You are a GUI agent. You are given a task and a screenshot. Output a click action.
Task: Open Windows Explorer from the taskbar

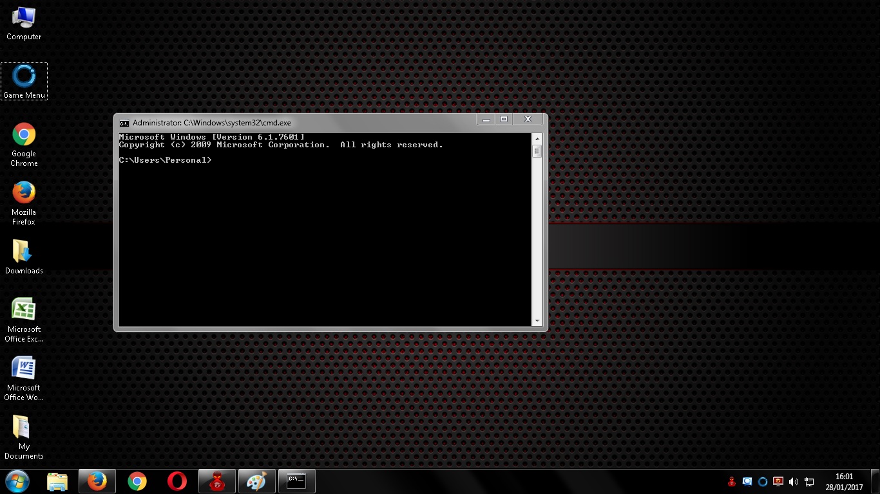click(x=57, y=481)
